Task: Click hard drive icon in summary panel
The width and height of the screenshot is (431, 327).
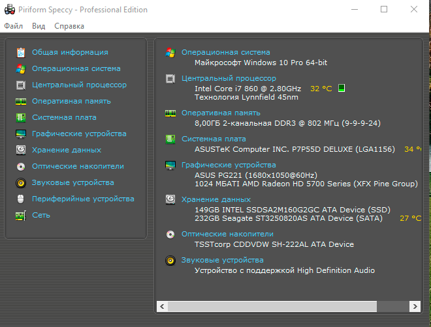Action: click(x=170, y=199)
